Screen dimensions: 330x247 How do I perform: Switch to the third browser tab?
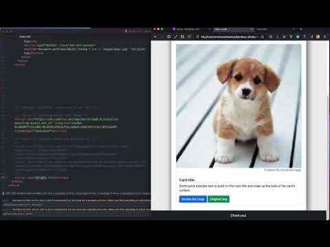coord(275,30)
